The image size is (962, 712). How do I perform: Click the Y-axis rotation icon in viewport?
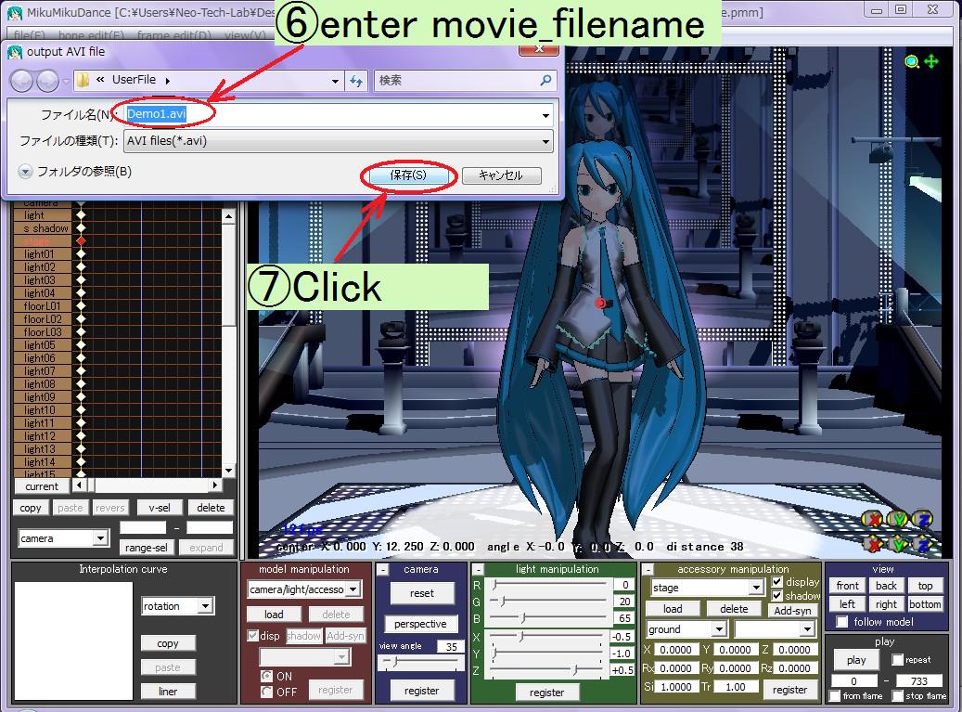[x=898, y=520]
